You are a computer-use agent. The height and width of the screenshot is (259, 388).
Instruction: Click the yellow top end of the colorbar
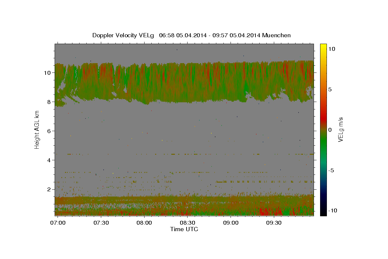point(323,47)
